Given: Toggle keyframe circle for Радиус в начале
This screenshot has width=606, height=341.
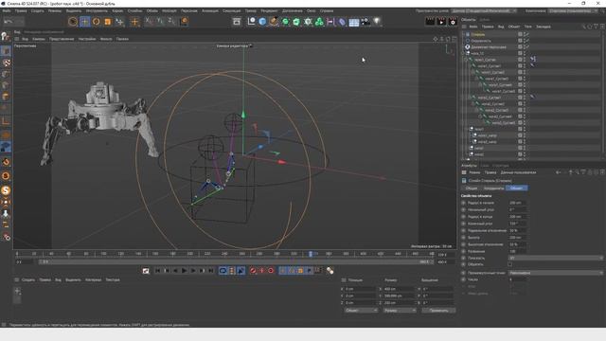Looking at the screenshot, I should coord(464,203).
